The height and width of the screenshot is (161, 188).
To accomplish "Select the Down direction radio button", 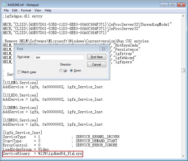I will [72, 70].
